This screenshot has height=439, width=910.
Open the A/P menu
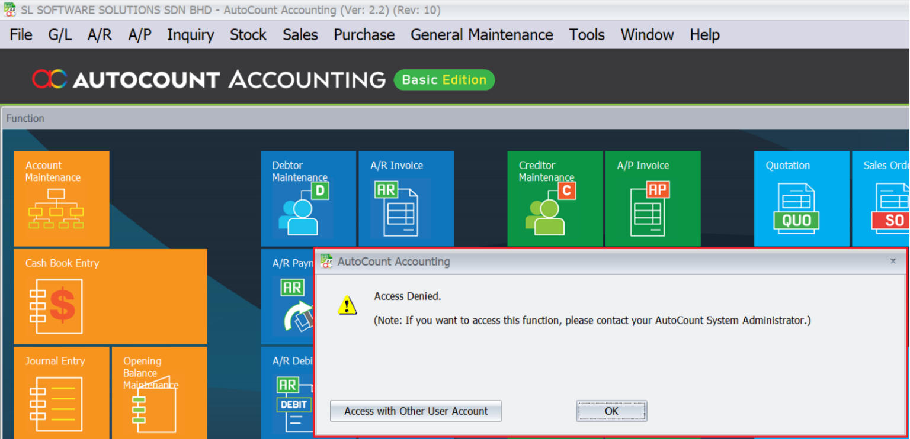(x=140, y=35)
